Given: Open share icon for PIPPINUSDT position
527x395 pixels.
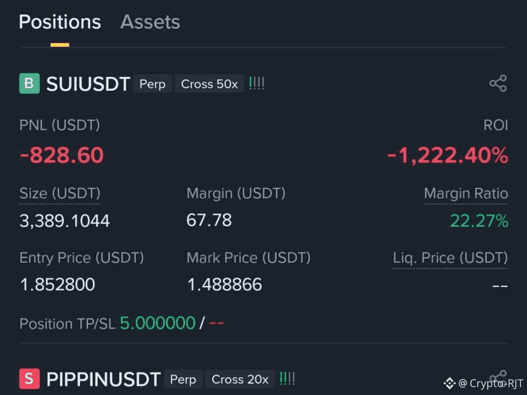Looking at the screenshot, I should coord(498,376).
